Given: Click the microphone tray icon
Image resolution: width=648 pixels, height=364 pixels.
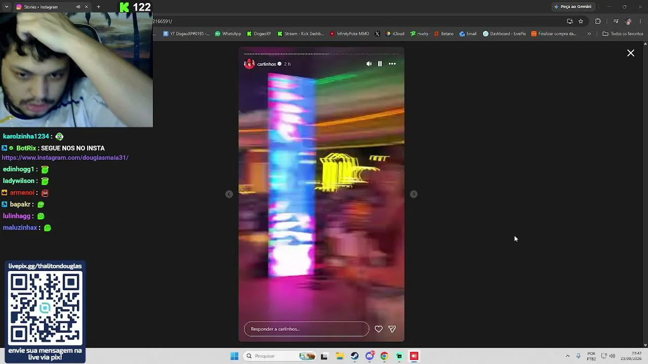Looking at the screenshot, I should click(x=578, y=356).
